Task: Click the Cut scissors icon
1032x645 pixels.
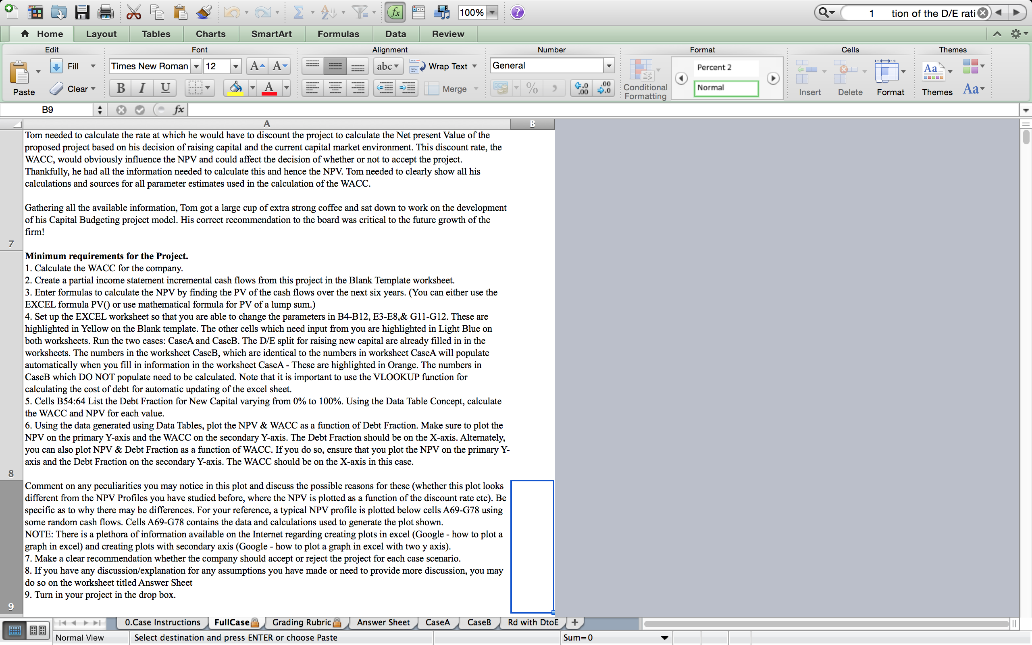Action: [133, 12]
